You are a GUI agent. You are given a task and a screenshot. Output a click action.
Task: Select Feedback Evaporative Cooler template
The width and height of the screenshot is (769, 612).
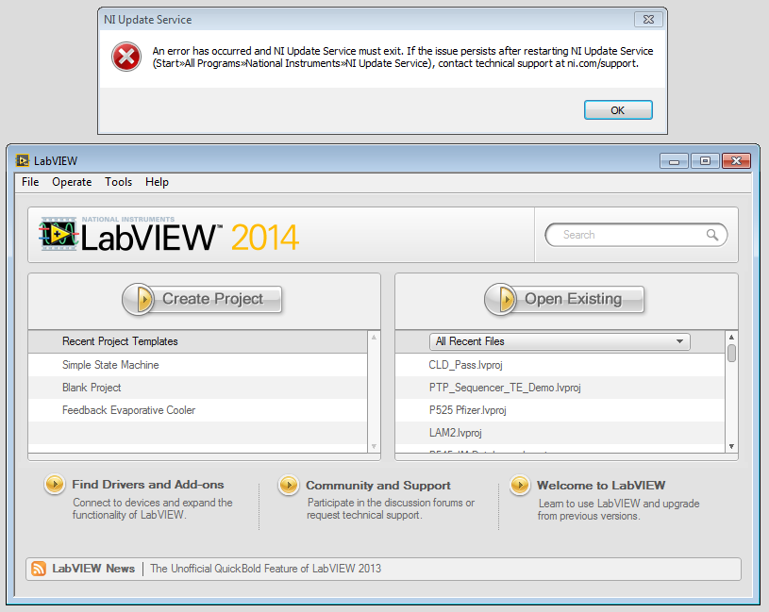[197, 410]
